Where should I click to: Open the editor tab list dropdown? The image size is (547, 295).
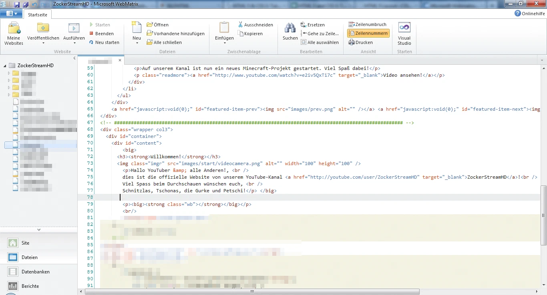(x=541, y=60)
